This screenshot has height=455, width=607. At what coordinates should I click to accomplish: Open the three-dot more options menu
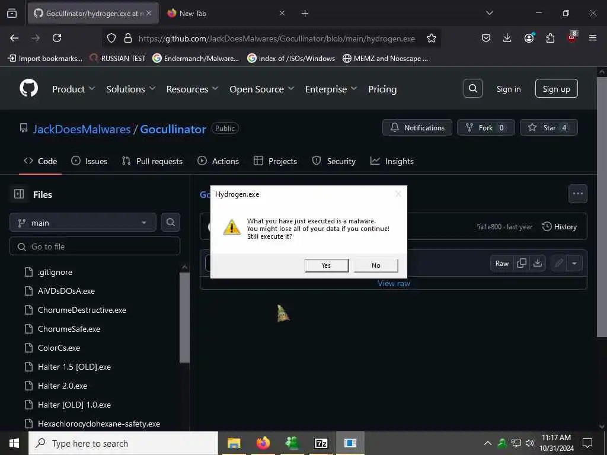[577, 194]
